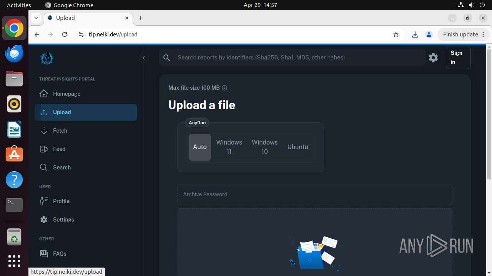Click the max file size info icon
The height and width of the screenshot is (276, 492).
(224, 88)
